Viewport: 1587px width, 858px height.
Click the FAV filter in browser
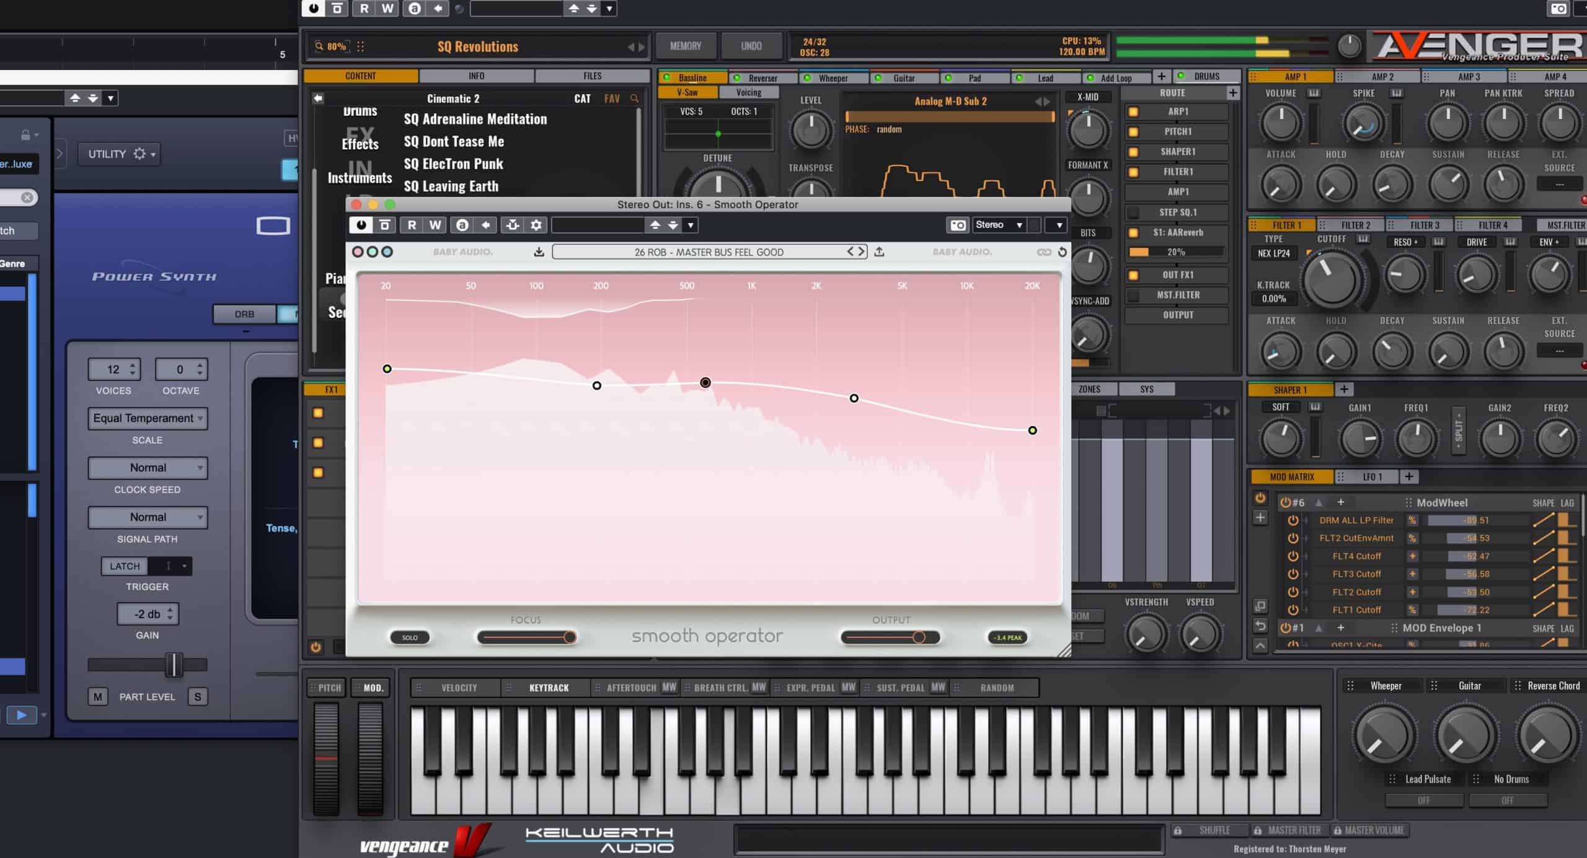(x=612, y=98)
